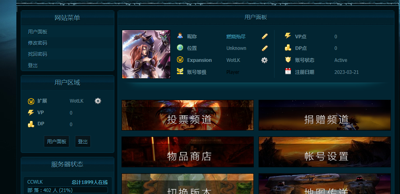Image resolution: width=400 pixels, height=194 pixels.
Task: Click the account status value Active
Action: [x=341, y=60]
